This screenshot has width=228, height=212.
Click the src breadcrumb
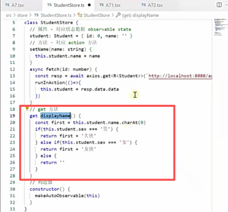[x=8, y=15]
